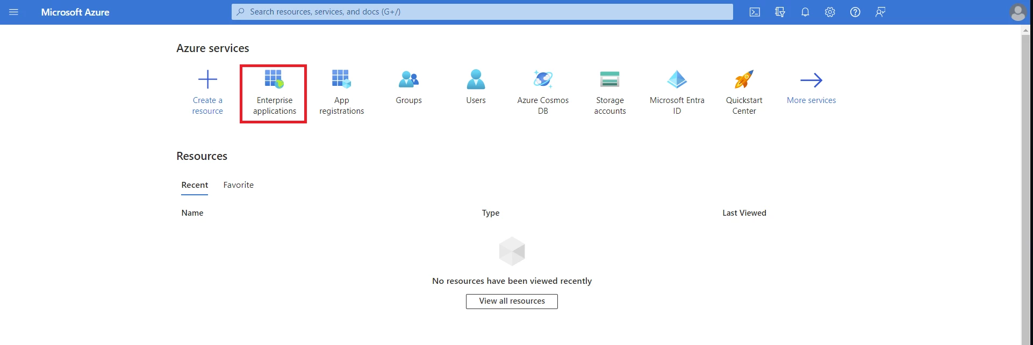Open the notifications bell
The image size is (1033, 345).
pyautogui.click(x=805, y=12)
